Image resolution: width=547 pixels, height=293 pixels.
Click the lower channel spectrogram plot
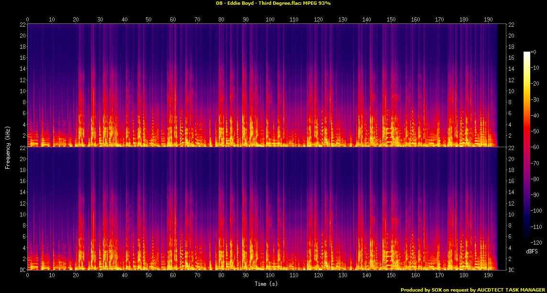tap(263, 208)
